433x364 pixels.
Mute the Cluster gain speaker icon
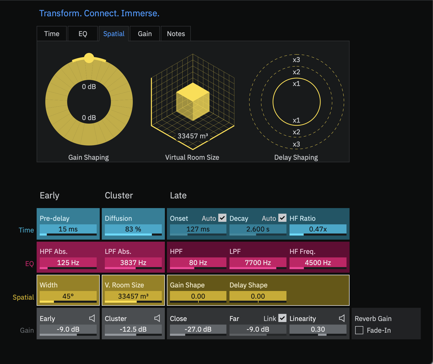pos(157,318)
